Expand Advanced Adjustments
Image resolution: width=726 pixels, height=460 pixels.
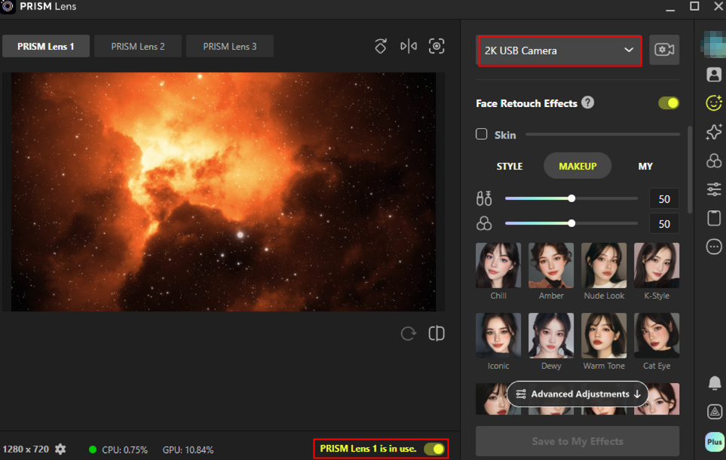pos(577,394)
